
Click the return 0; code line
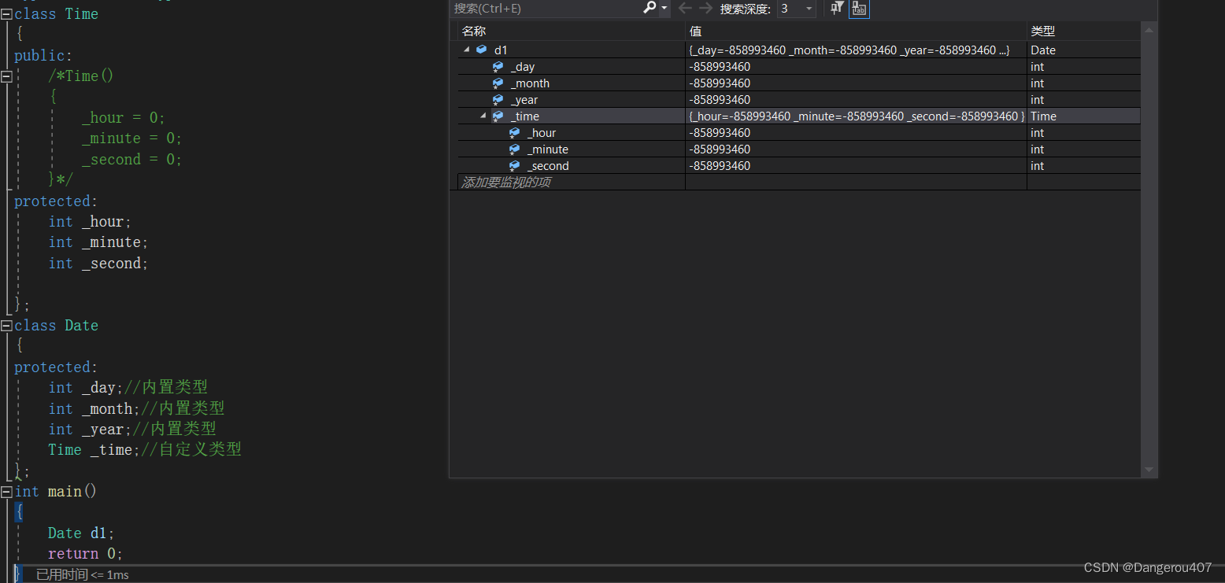click(85, 554)
